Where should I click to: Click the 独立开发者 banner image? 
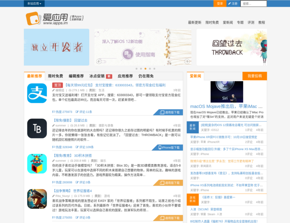[x=57, y=47]
